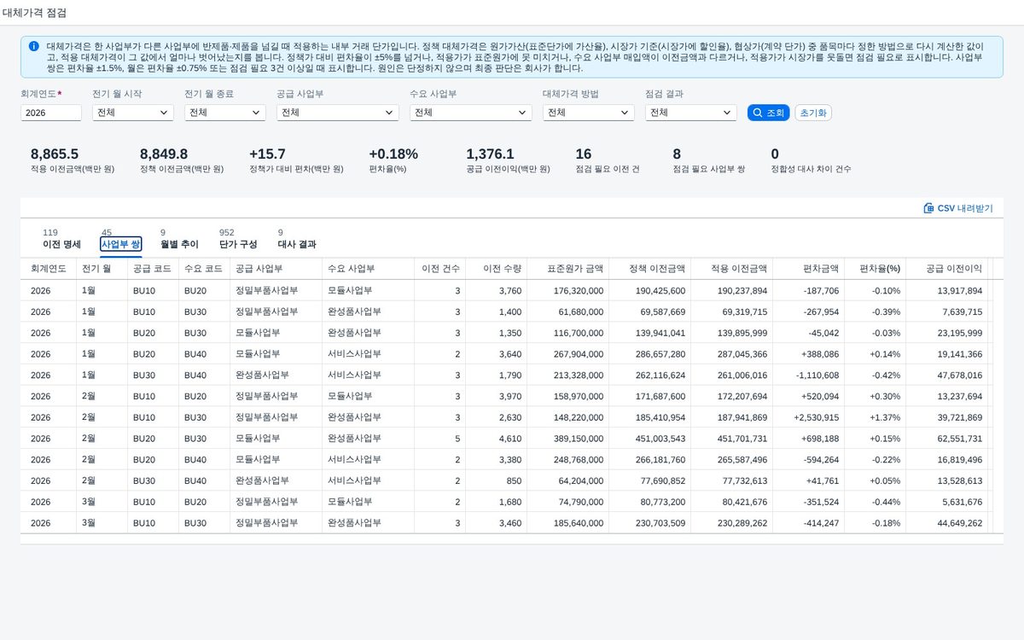
Task: Click the cell with 이전 수량 4,610
Action: click(497, 439)
